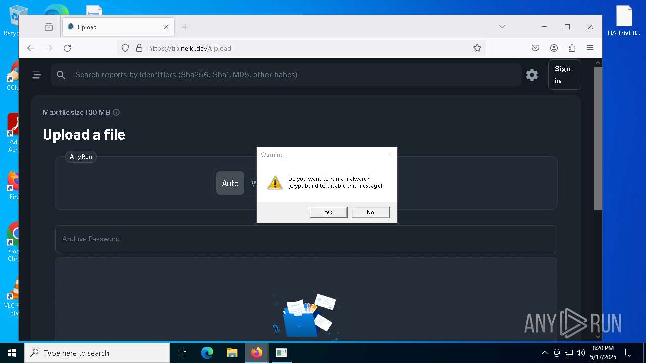Click the max file size info icon
Image resolution: width=646 pixels, height=363 pixels.
coord(116,112)
